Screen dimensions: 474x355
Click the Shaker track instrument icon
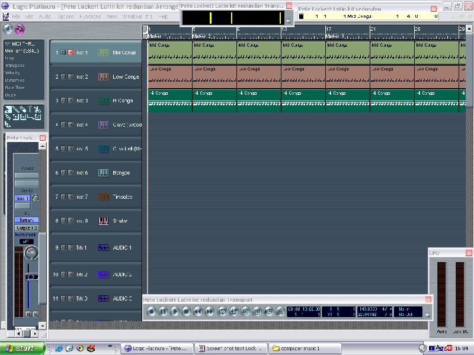point(103,221)
